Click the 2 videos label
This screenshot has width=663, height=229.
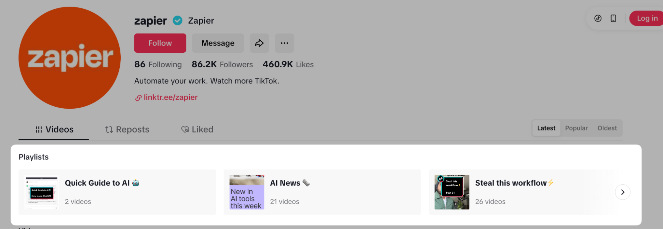coord(78,201)
